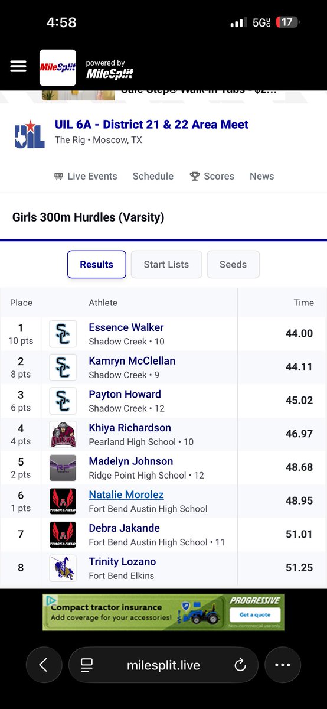Open the hamburger navigation menu

[18, 66]
